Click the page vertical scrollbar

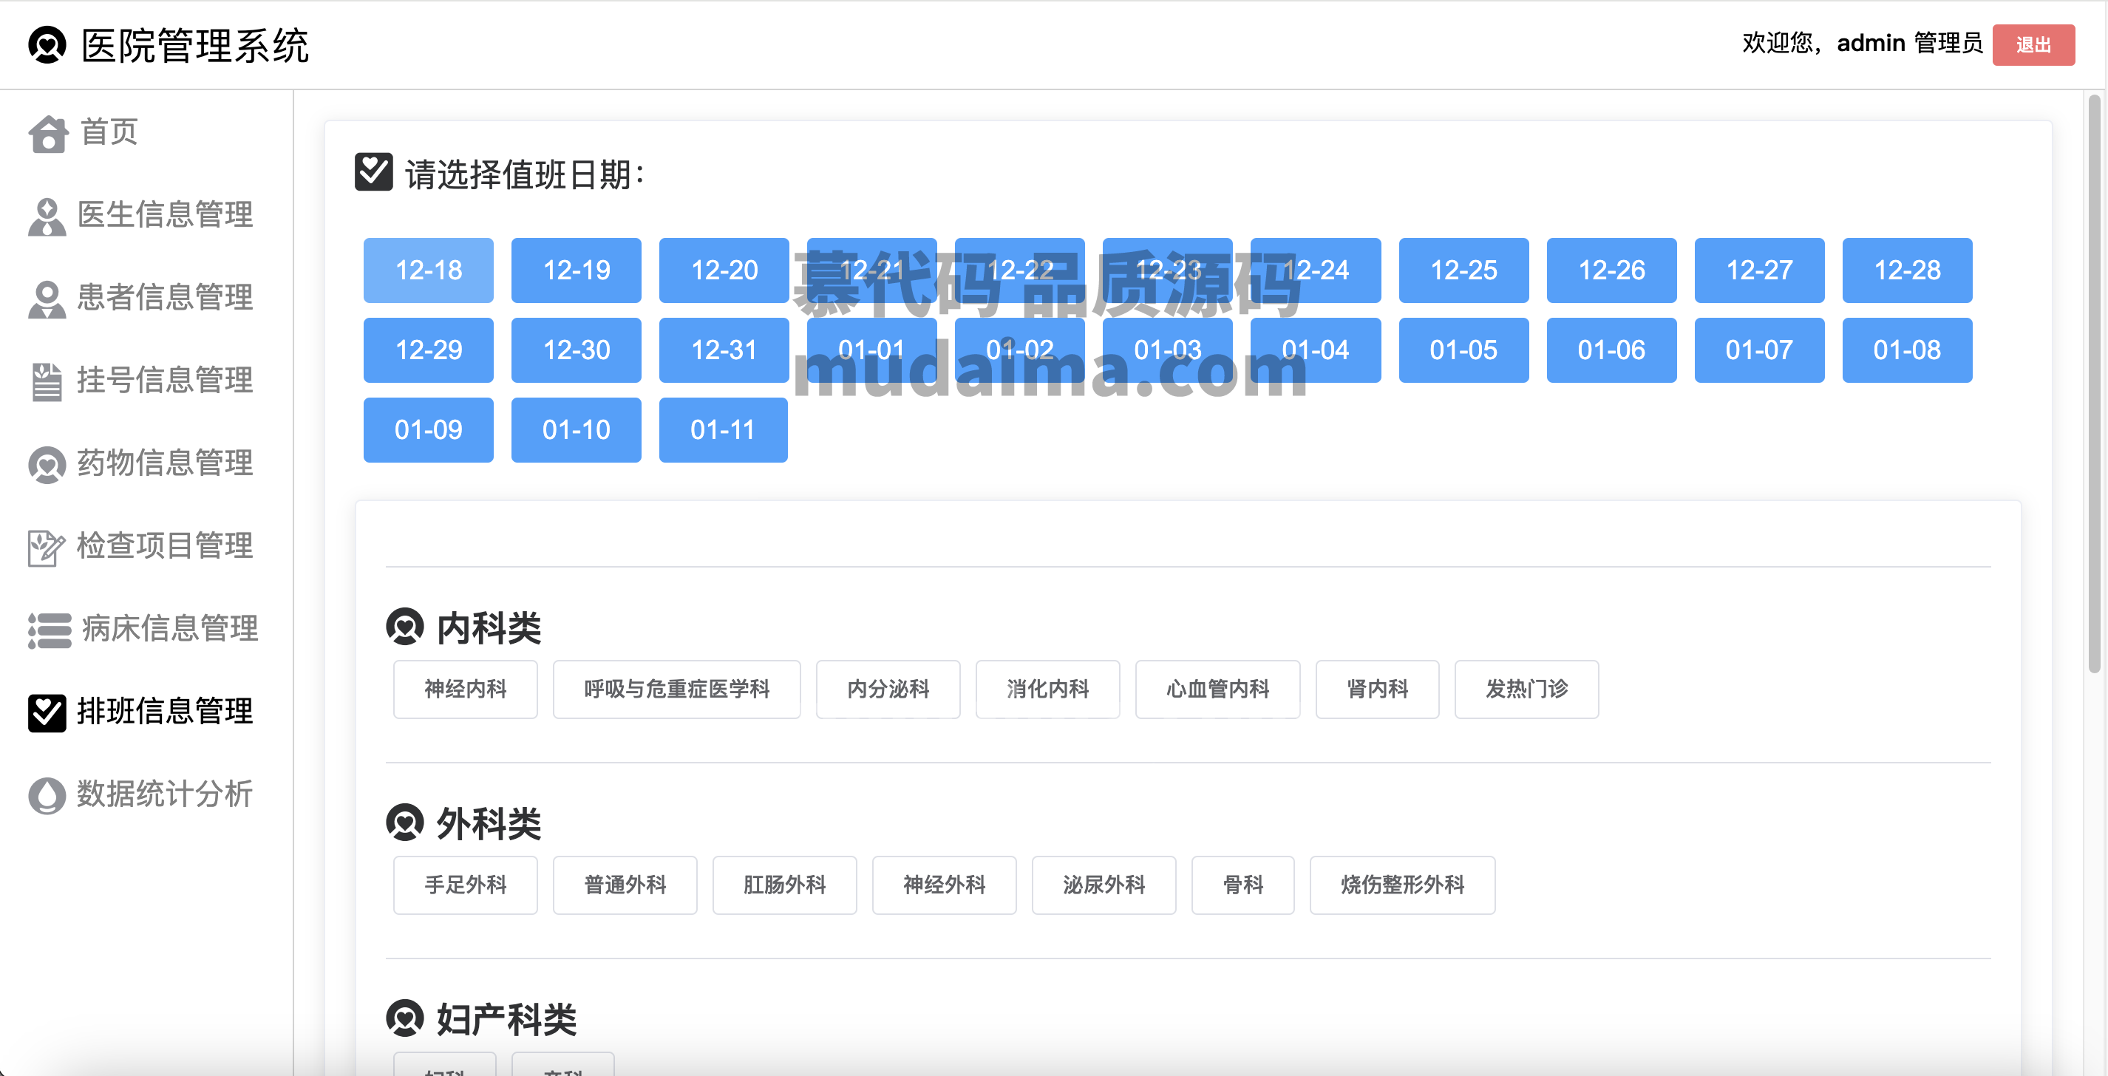2093,383
